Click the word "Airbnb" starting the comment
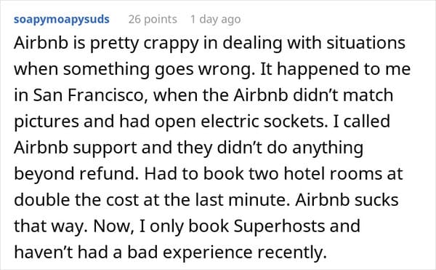 click(x=41, y=43)
